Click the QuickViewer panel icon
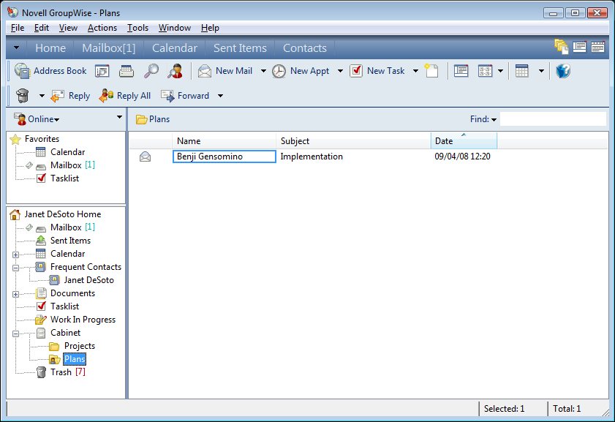This screenshot has height=422, width=615. click(461, 71)
